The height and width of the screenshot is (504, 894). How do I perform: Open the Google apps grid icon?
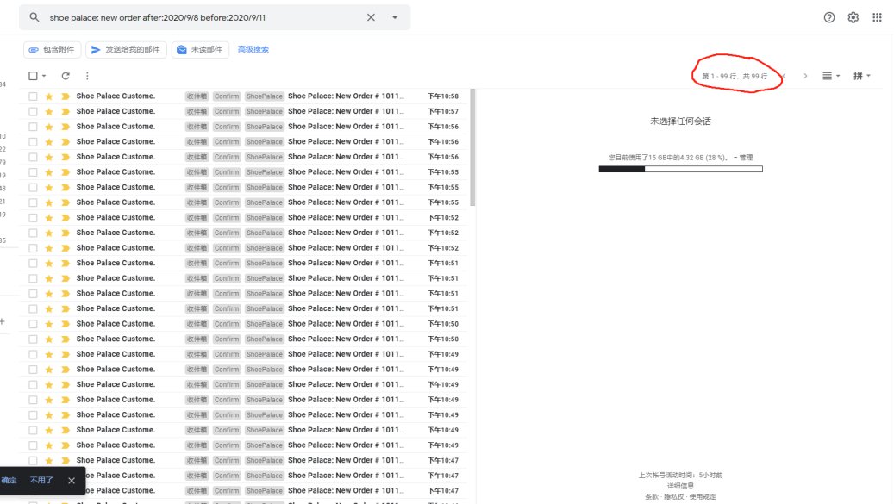click(x=877, y=17)
